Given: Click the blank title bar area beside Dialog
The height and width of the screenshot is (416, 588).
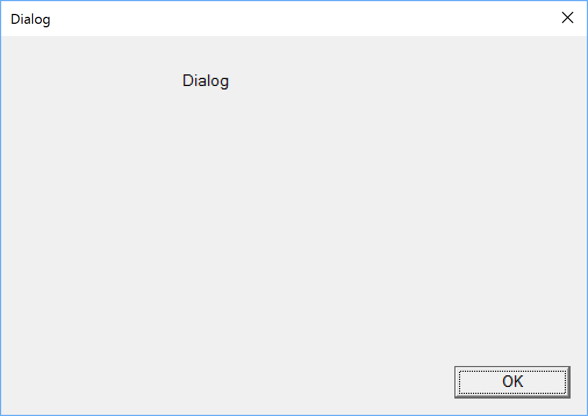Looking at the screenshot, I should [x=300, y=19].
